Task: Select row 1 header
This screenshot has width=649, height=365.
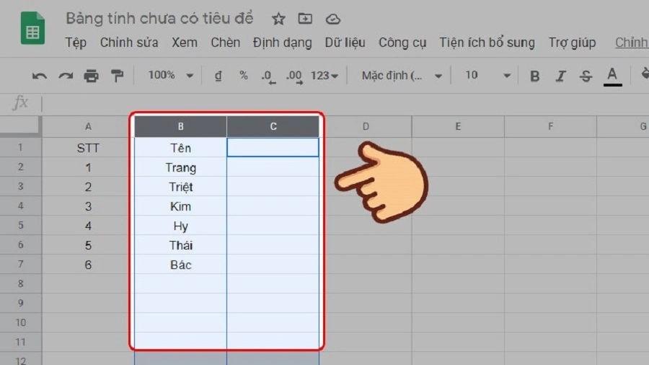Action: 20,147
